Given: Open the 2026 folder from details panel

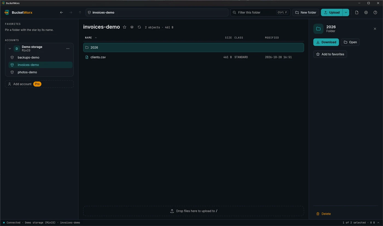Looking at the screenshot, I should click(350, 42).
